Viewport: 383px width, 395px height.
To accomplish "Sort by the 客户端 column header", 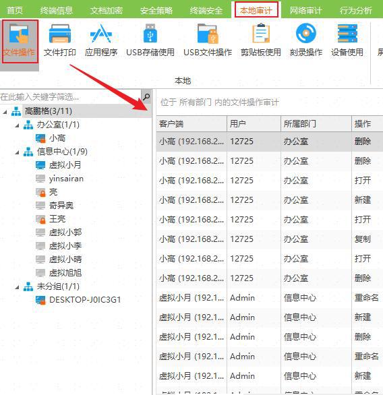I will pos(191,123).
